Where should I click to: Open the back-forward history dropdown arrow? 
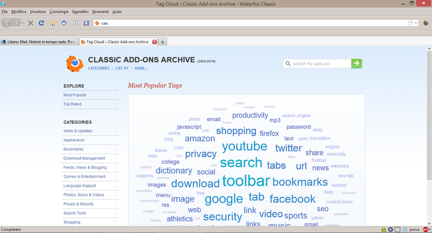point(23,23)
